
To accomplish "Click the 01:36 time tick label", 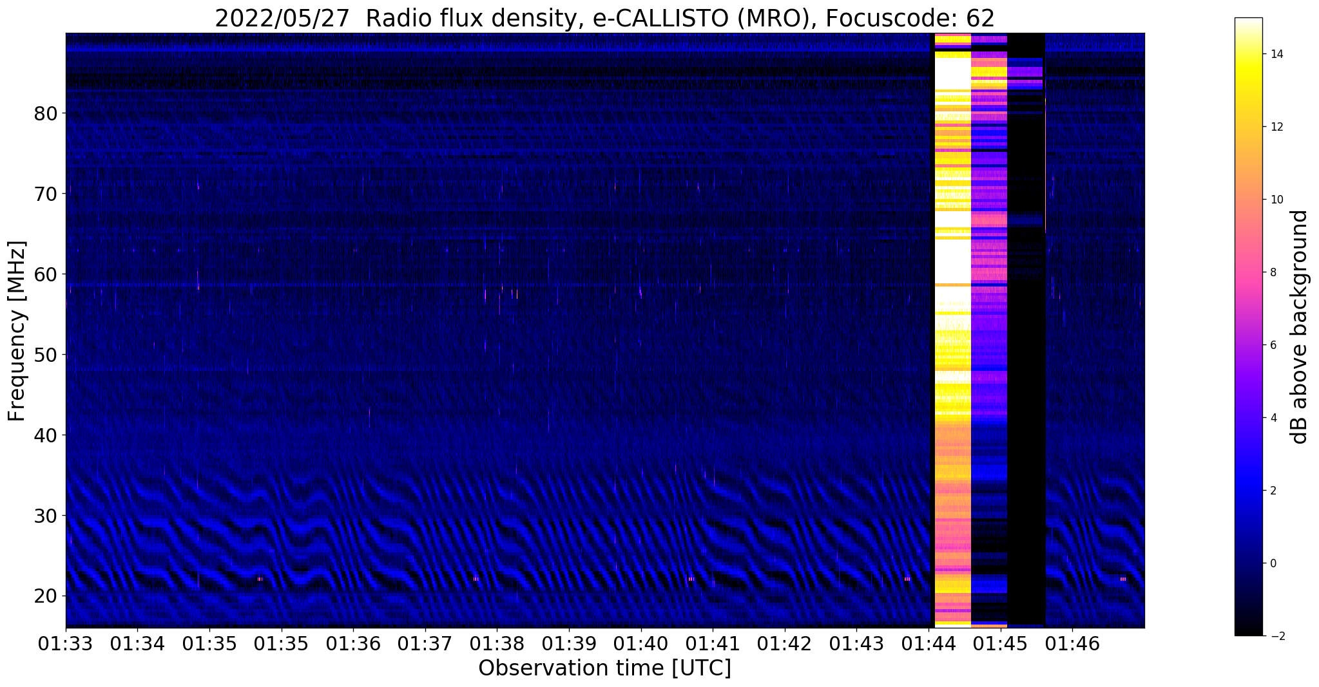I will [x=353, y=644].
